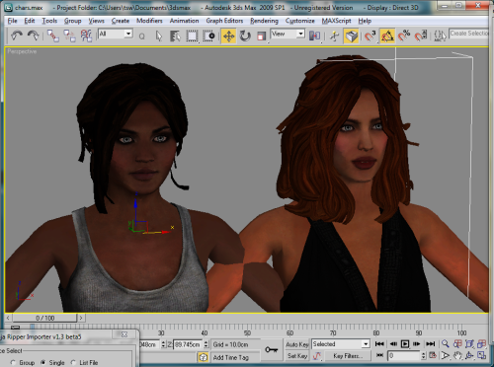
Task: Open Select by Name list icon
Action: point(175,36)
